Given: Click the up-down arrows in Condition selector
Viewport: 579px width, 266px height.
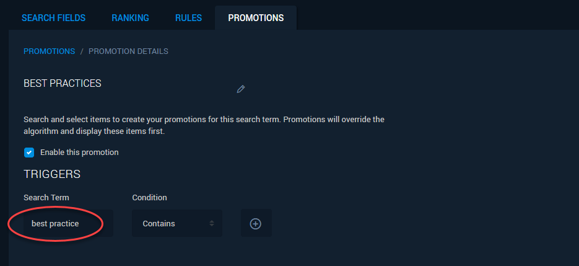Looking at the screenshot, I should (212, 223).
